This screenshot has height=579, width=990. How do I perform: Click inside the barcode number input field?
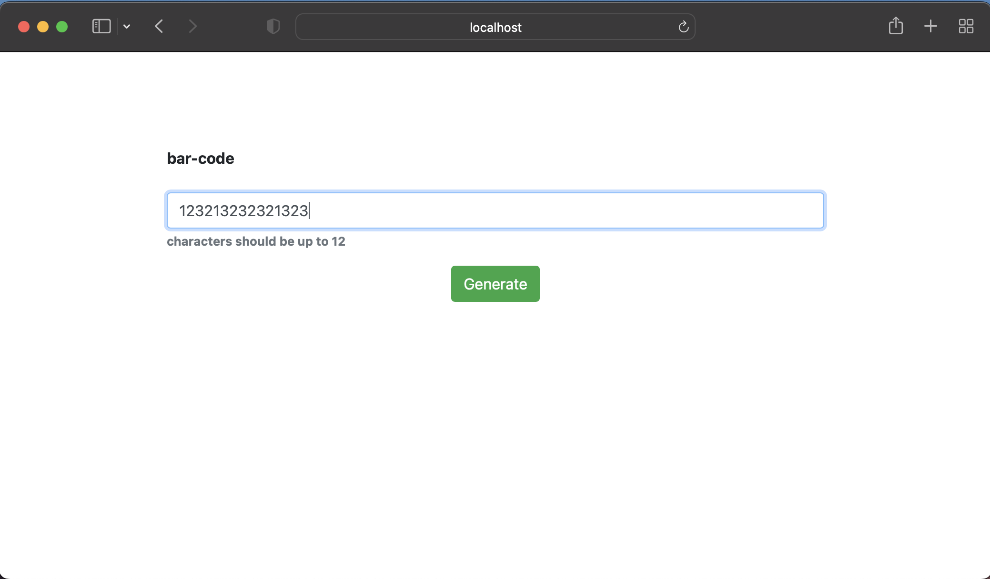tap(495, 210)
